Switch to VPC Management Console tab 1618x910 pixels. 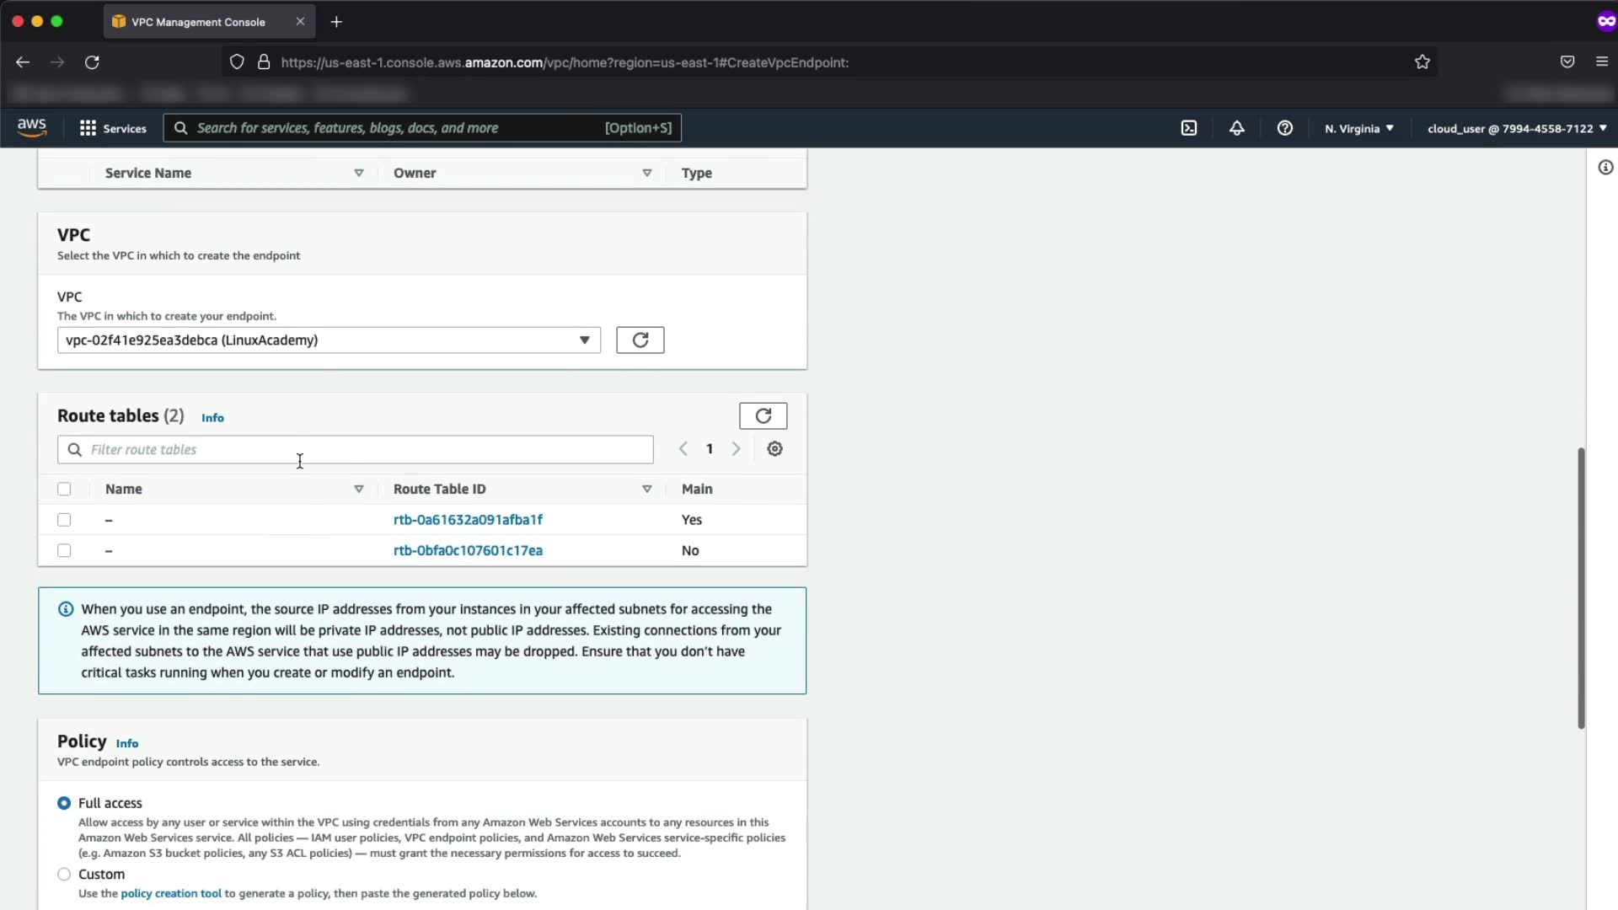point(199,22)
